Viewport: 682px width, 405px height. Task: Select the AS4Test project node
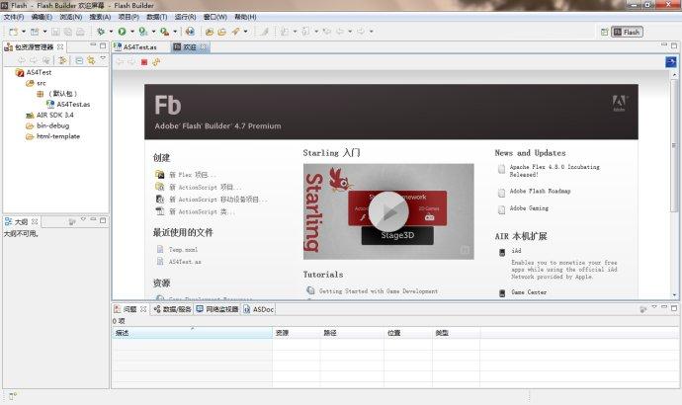tap(34, 72)
